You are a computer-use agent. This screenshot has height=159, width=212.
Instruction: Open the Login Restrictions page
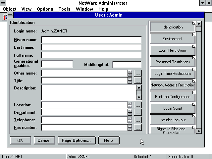click(173, 50)
